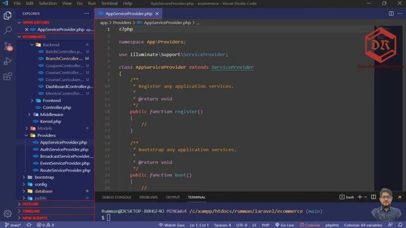Expand the Outline section

[30, 204]
